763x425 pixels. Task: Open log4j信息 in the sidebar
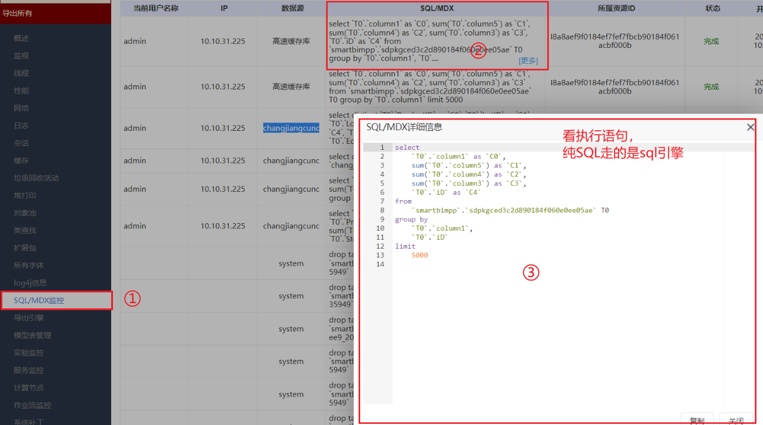30,282
